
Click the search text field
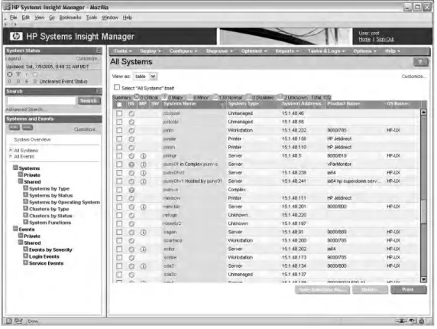click(41, 101)
